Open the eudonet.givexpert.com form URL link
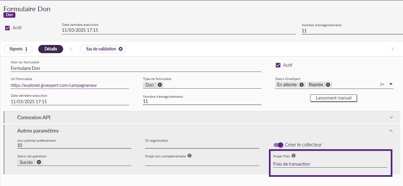This screenshot has width=403, height=186. 54,86
